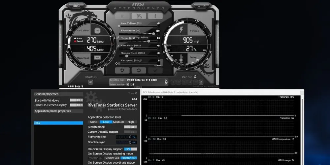Click General properties header

click(x=58, y=94)
